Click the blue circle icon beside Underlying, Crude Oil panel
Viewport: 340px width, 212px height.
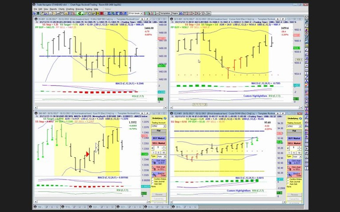click(300, 118)
